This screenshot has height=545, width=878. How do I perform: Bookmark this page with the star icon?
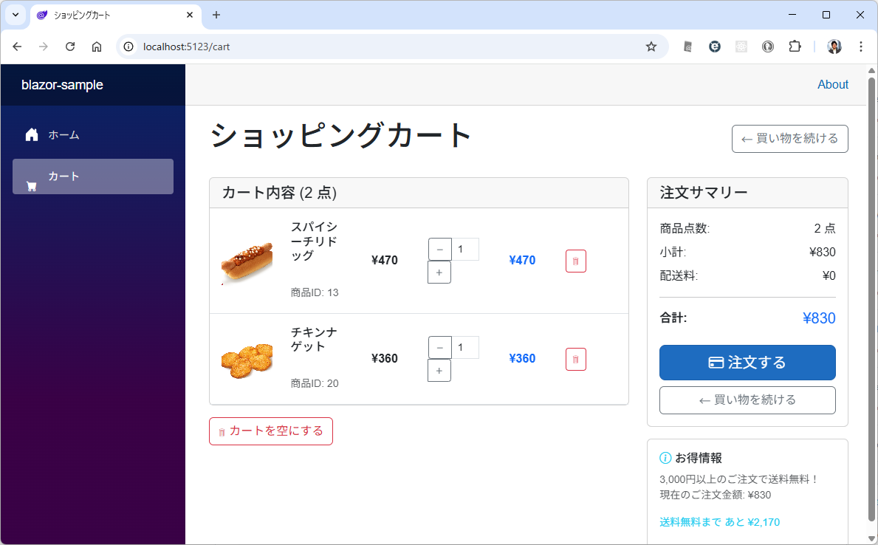[x=651, y=47]
